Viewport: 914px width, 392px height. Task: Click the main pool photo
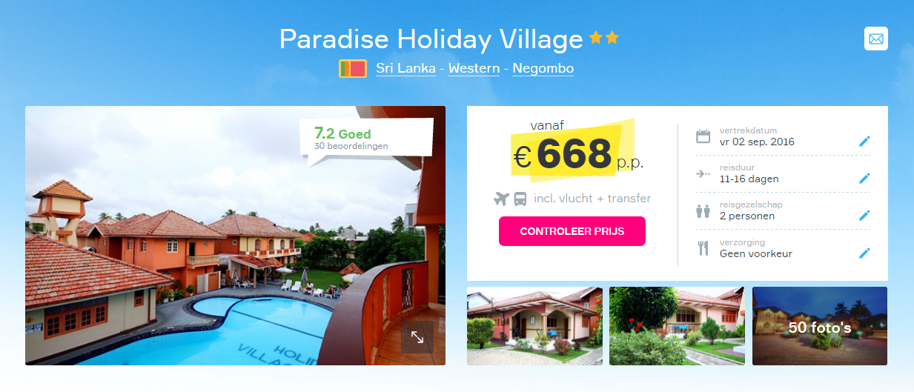click(x=235, y=236)
